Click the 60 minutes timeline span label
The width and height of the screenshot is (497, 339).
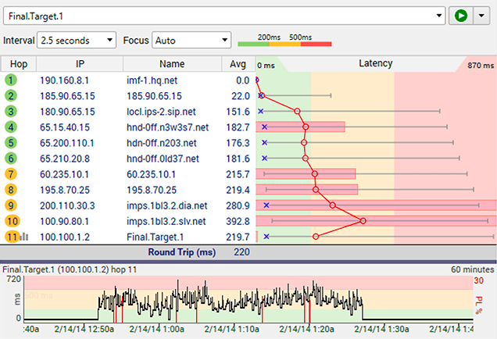[x=472, y=269]
